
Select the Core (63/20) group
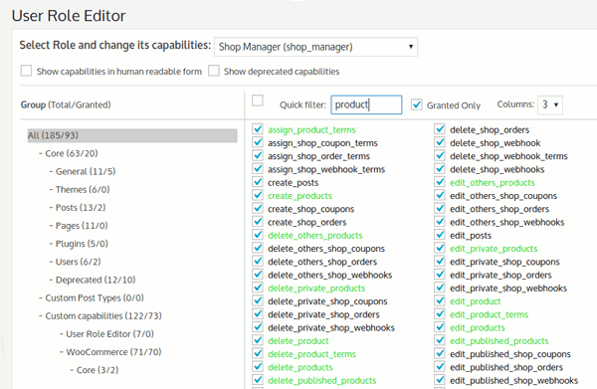[x=72, y=153]
